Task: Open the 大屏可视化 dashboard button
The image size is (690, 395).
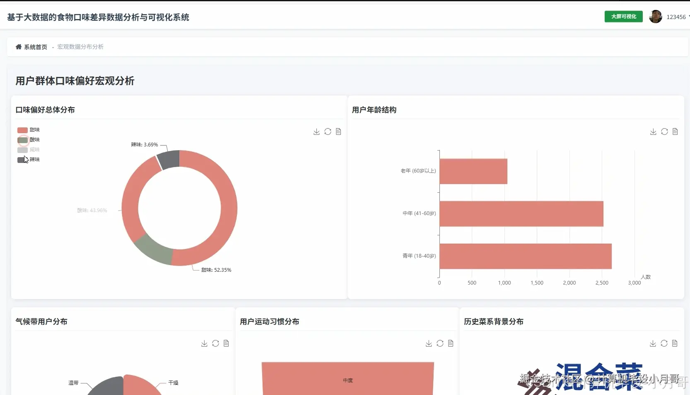Action: [x=623, y=17]
